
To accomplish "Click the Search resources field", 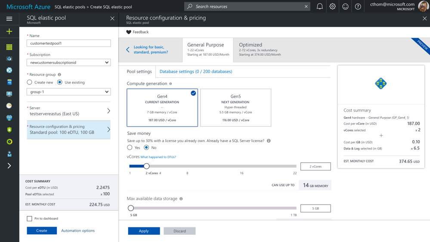I will (x=247, y=6).
